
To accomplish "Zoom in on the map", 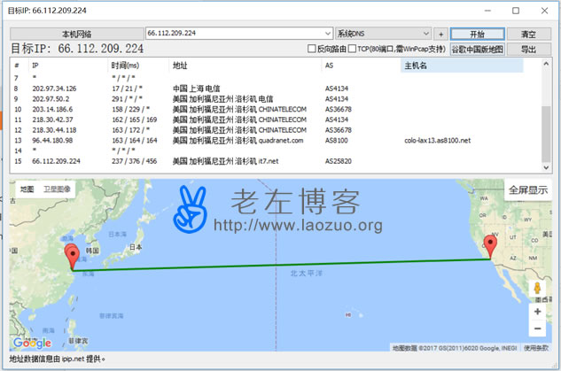I will pos(537,311).
